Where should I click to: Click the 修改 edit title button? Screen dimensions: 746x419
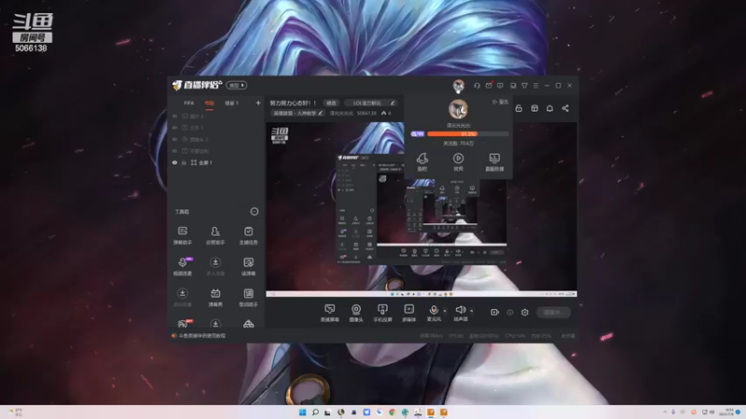pos(331,102)
